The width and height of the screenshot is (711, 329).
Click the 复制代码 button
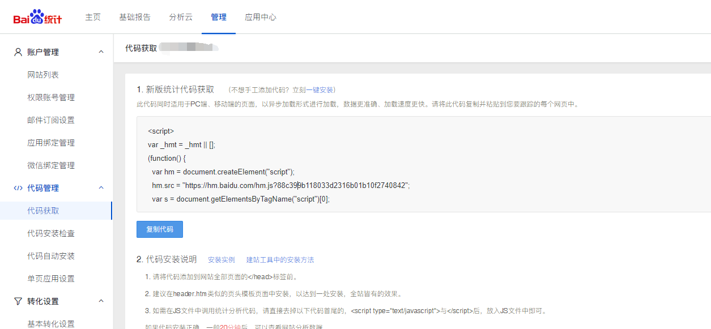point(160,229)
